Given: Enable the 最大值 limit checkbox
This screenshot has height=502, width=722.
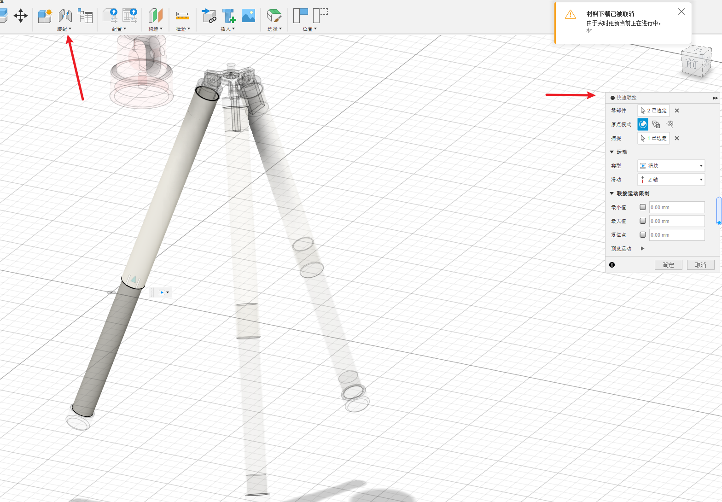Looking at the screenshot, I should click(643, 221).
